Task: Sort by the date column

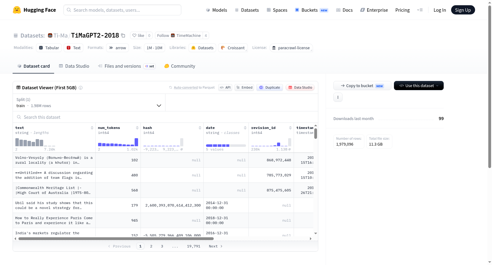Action: pos(245,128)
